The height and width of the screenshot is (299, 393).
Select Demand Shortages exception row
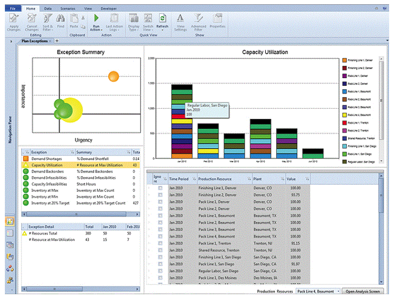click(81, 159)
